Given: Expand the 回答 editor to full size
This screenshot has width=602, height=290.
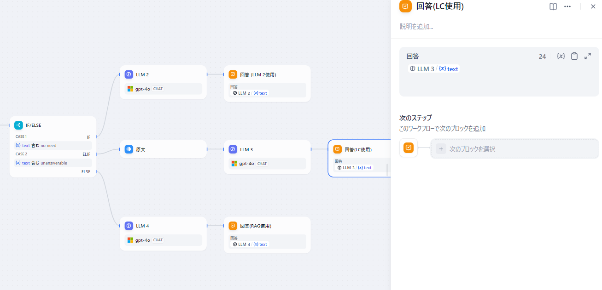Looking at the screenshot, I should click(x=588, y=56).
